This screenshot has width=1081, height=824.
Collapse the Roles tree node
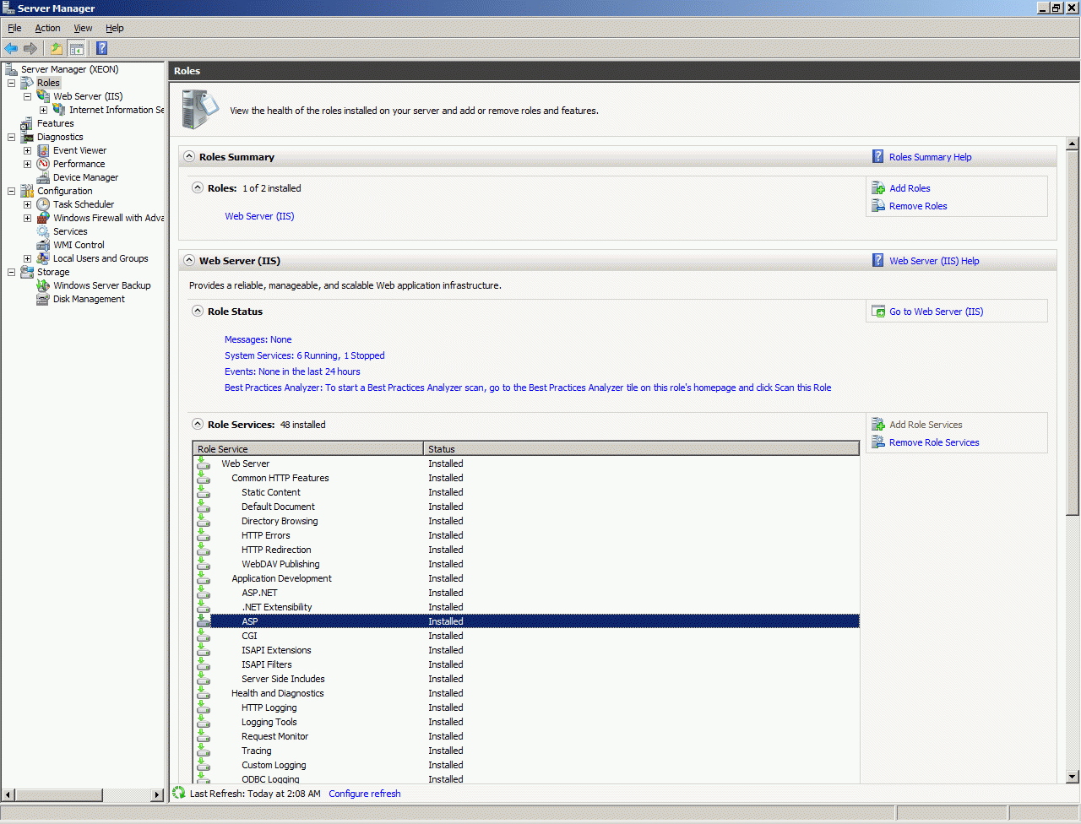point(11,83)
